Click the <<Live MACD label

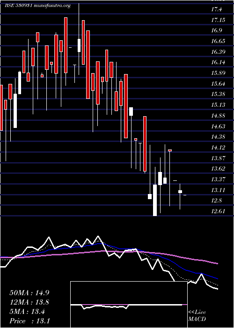[197, 316]
